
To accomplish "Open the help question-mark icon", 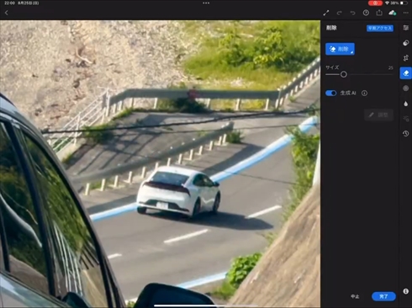I will pyautogui.click(x=366, y=13).
